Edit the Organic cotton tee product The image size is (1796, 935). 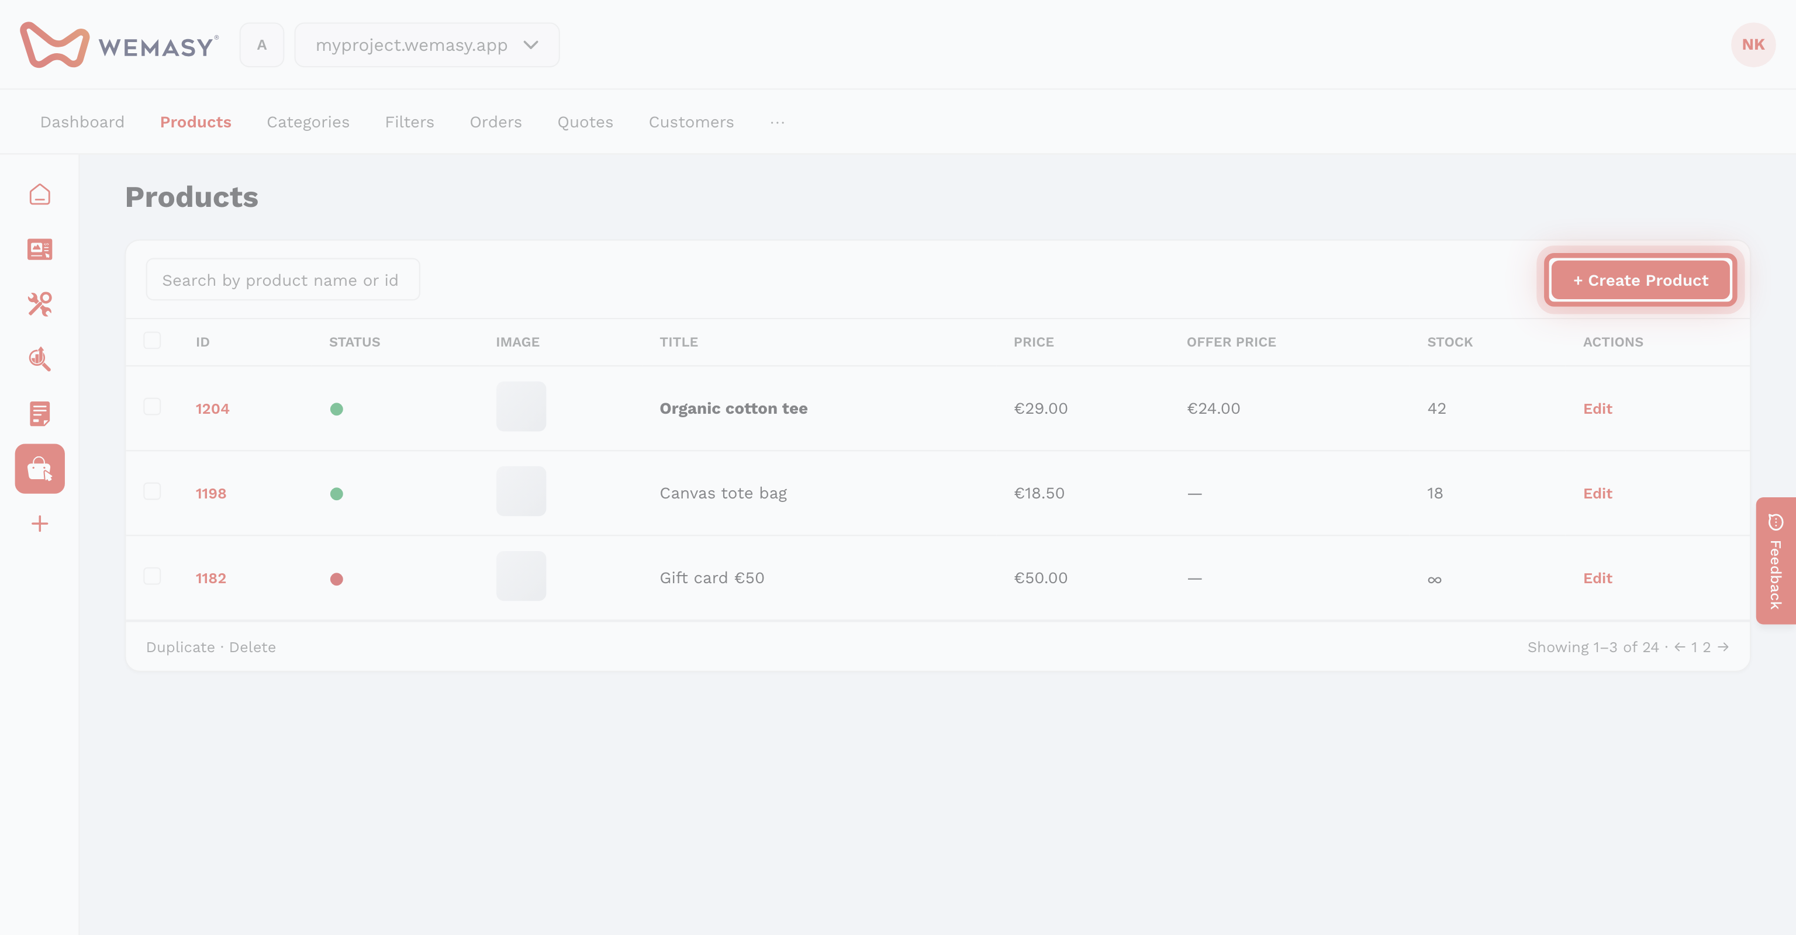coord(1597,408)
